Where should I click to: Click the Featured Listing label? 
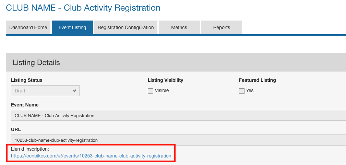point(257,80)
